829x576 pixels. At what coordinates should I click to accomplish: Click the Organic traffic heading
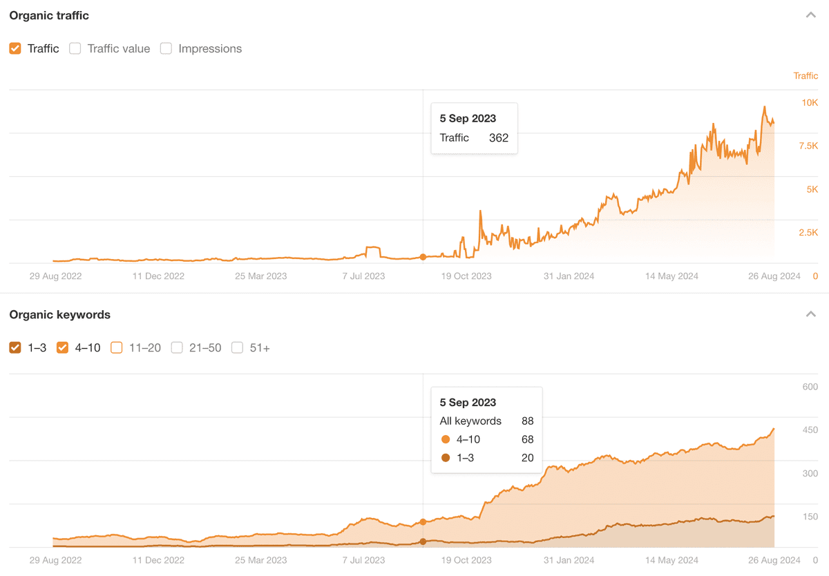coord(49,15)
